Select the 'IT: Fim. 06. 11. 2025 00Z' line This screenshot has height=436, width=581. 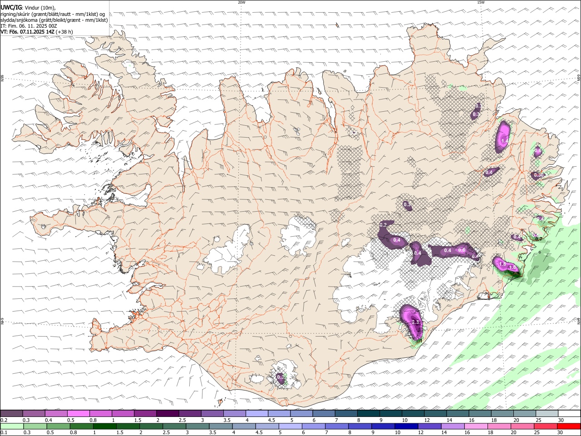(29, 26)
